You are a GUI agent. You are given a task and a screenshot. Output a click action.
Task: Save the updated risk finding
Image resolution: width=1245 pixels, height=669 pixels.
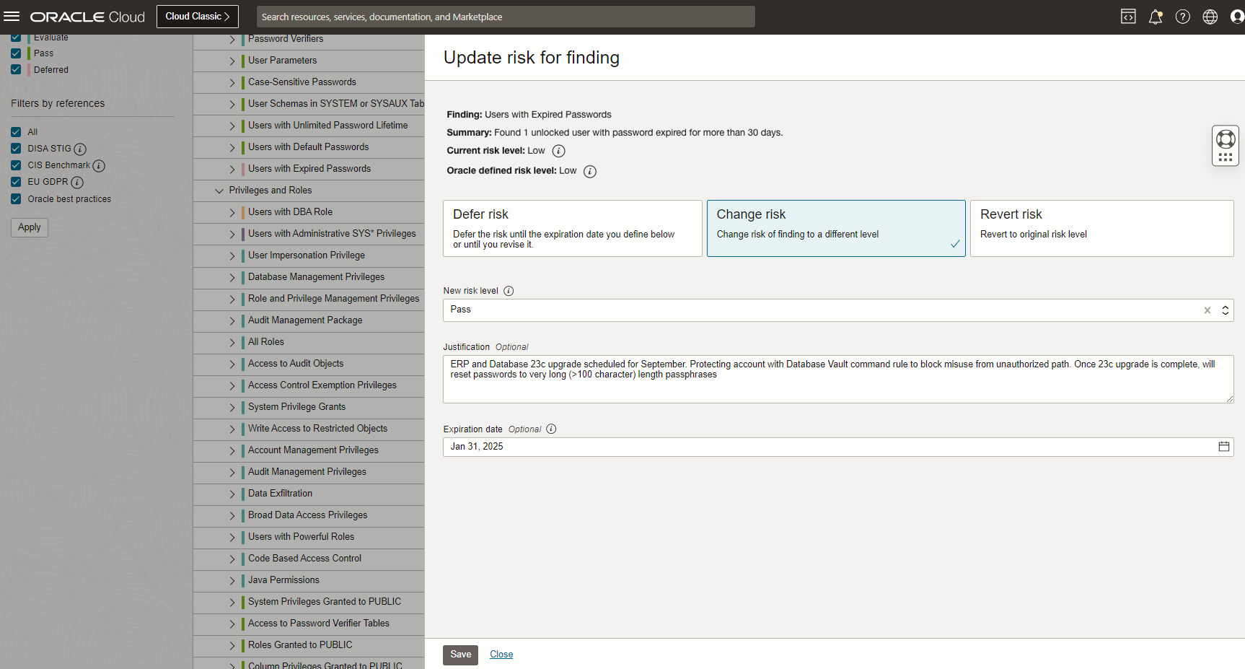click(x=460, y=655)
